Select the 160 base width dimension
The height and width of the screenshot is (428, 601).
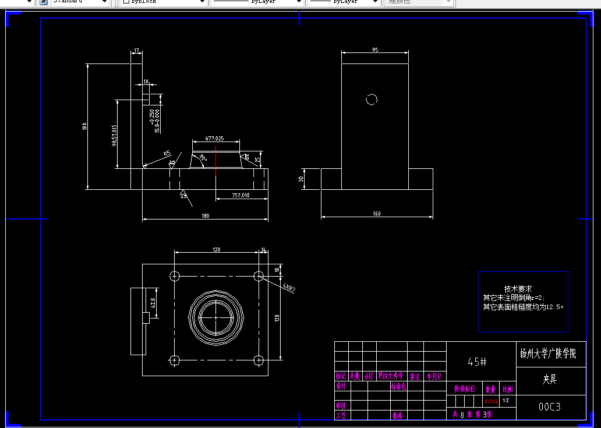377,214
